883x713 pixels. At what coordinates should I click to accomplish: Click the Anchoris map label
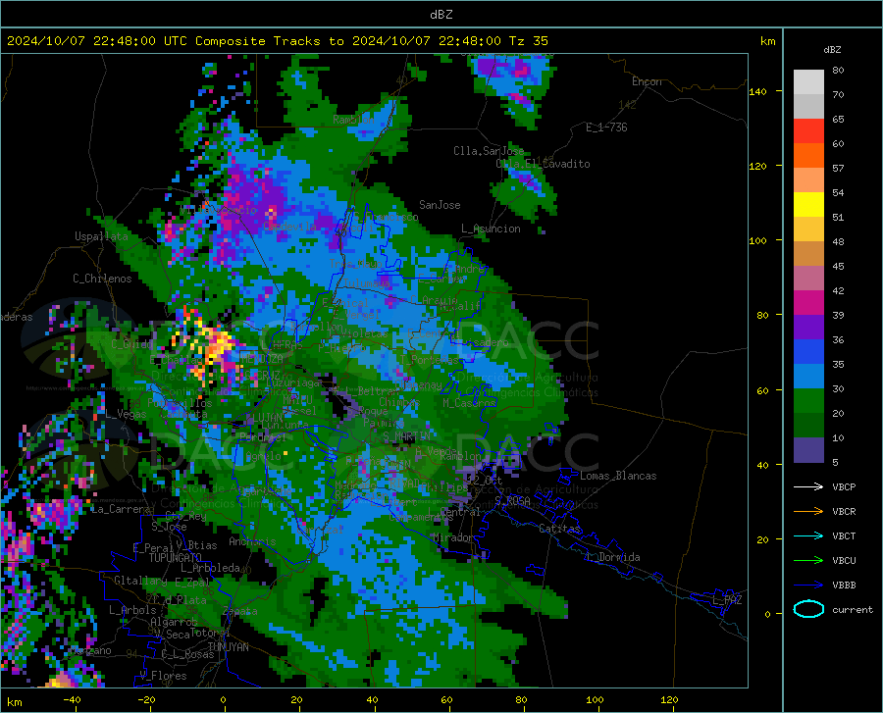tap(252, 542)
